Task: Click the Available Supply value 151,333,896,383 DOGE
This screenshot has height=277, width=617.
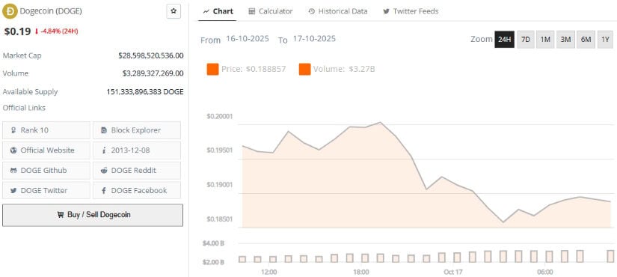Action: pos(145,92)
